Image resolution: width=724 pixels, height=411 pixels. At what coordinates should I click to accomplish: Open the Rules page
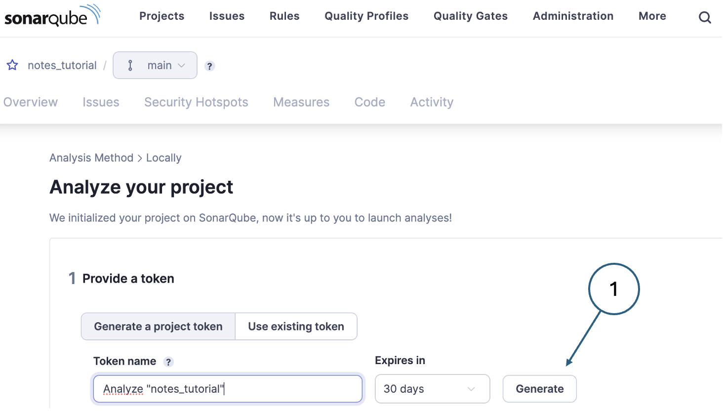coord(284,16)
